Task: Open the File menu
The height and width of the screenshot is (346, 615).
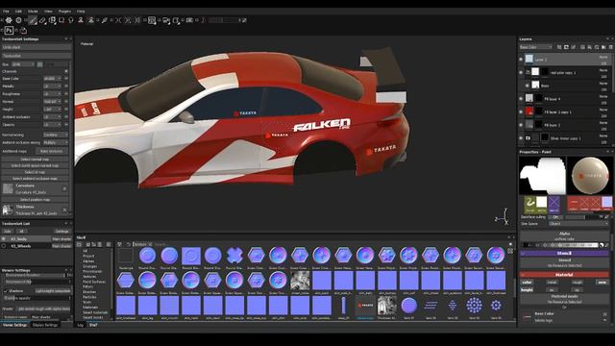Action: (6, 12)
